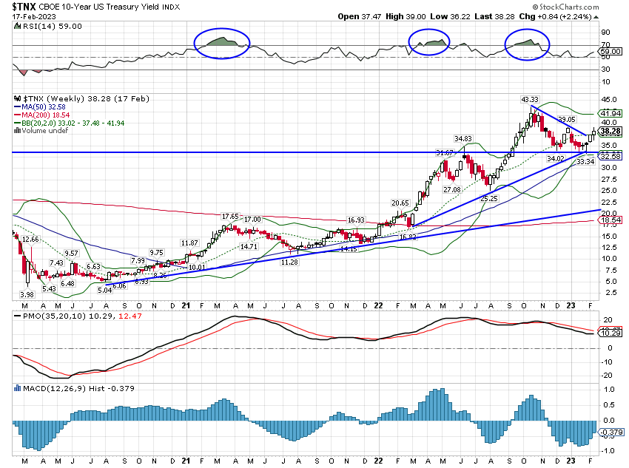Click the 20.65 price label

pos(400,203)
